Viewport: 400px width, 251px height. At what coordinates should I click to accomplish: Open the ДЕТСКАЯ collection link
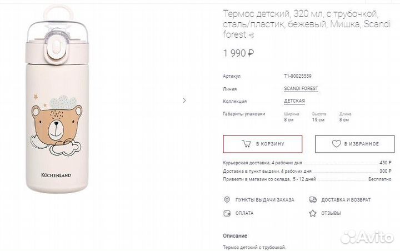point(294,101)
